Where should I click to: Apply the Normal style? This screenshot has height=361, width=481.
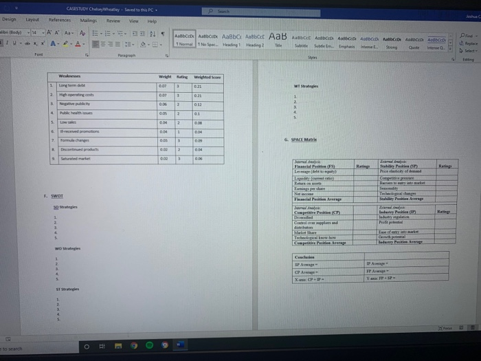pyautogui.click(x=184, y=39)
